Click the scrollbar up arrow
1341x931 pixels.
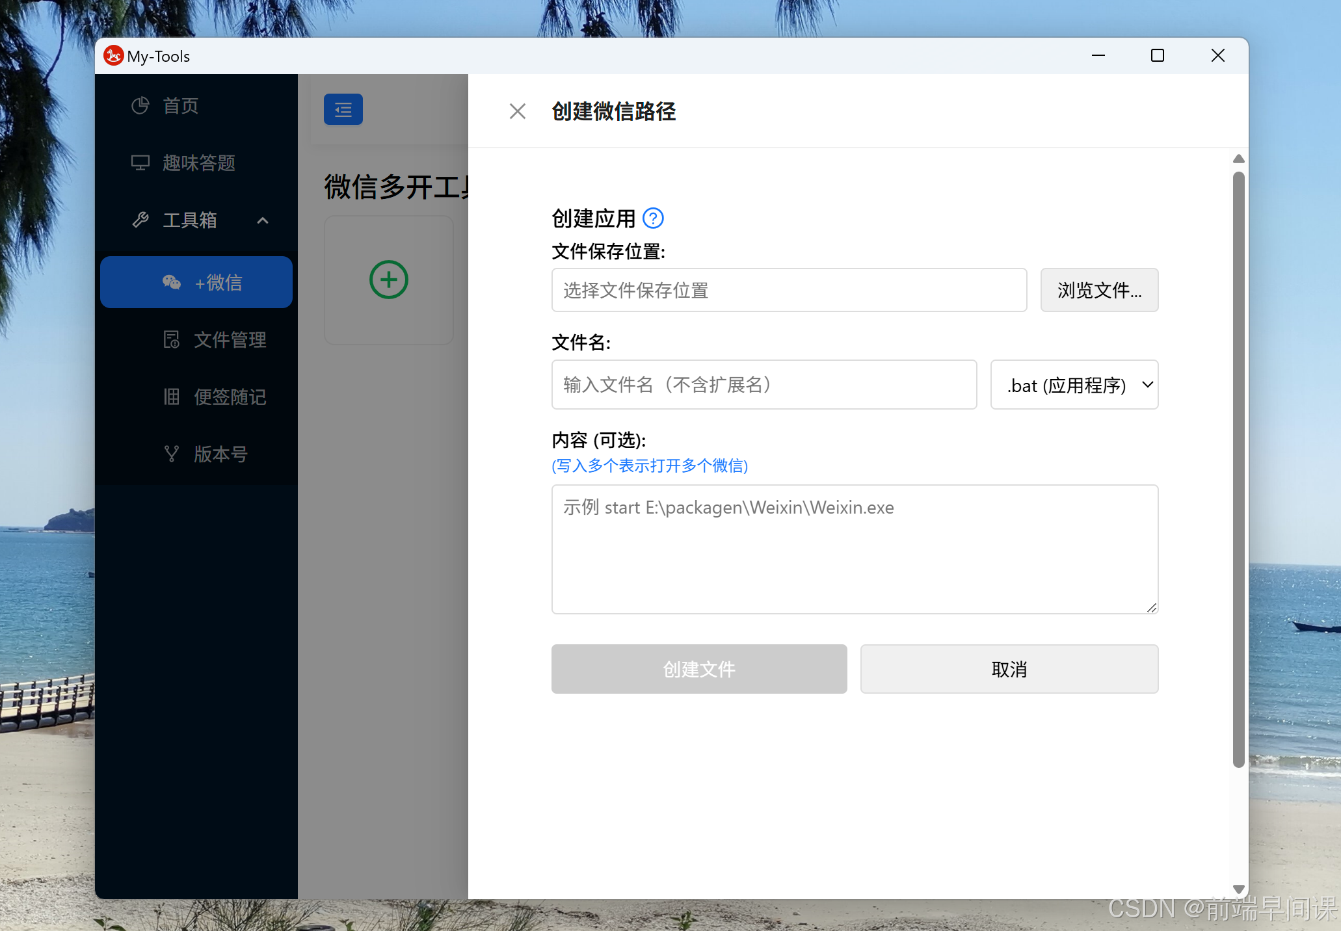1239,159
